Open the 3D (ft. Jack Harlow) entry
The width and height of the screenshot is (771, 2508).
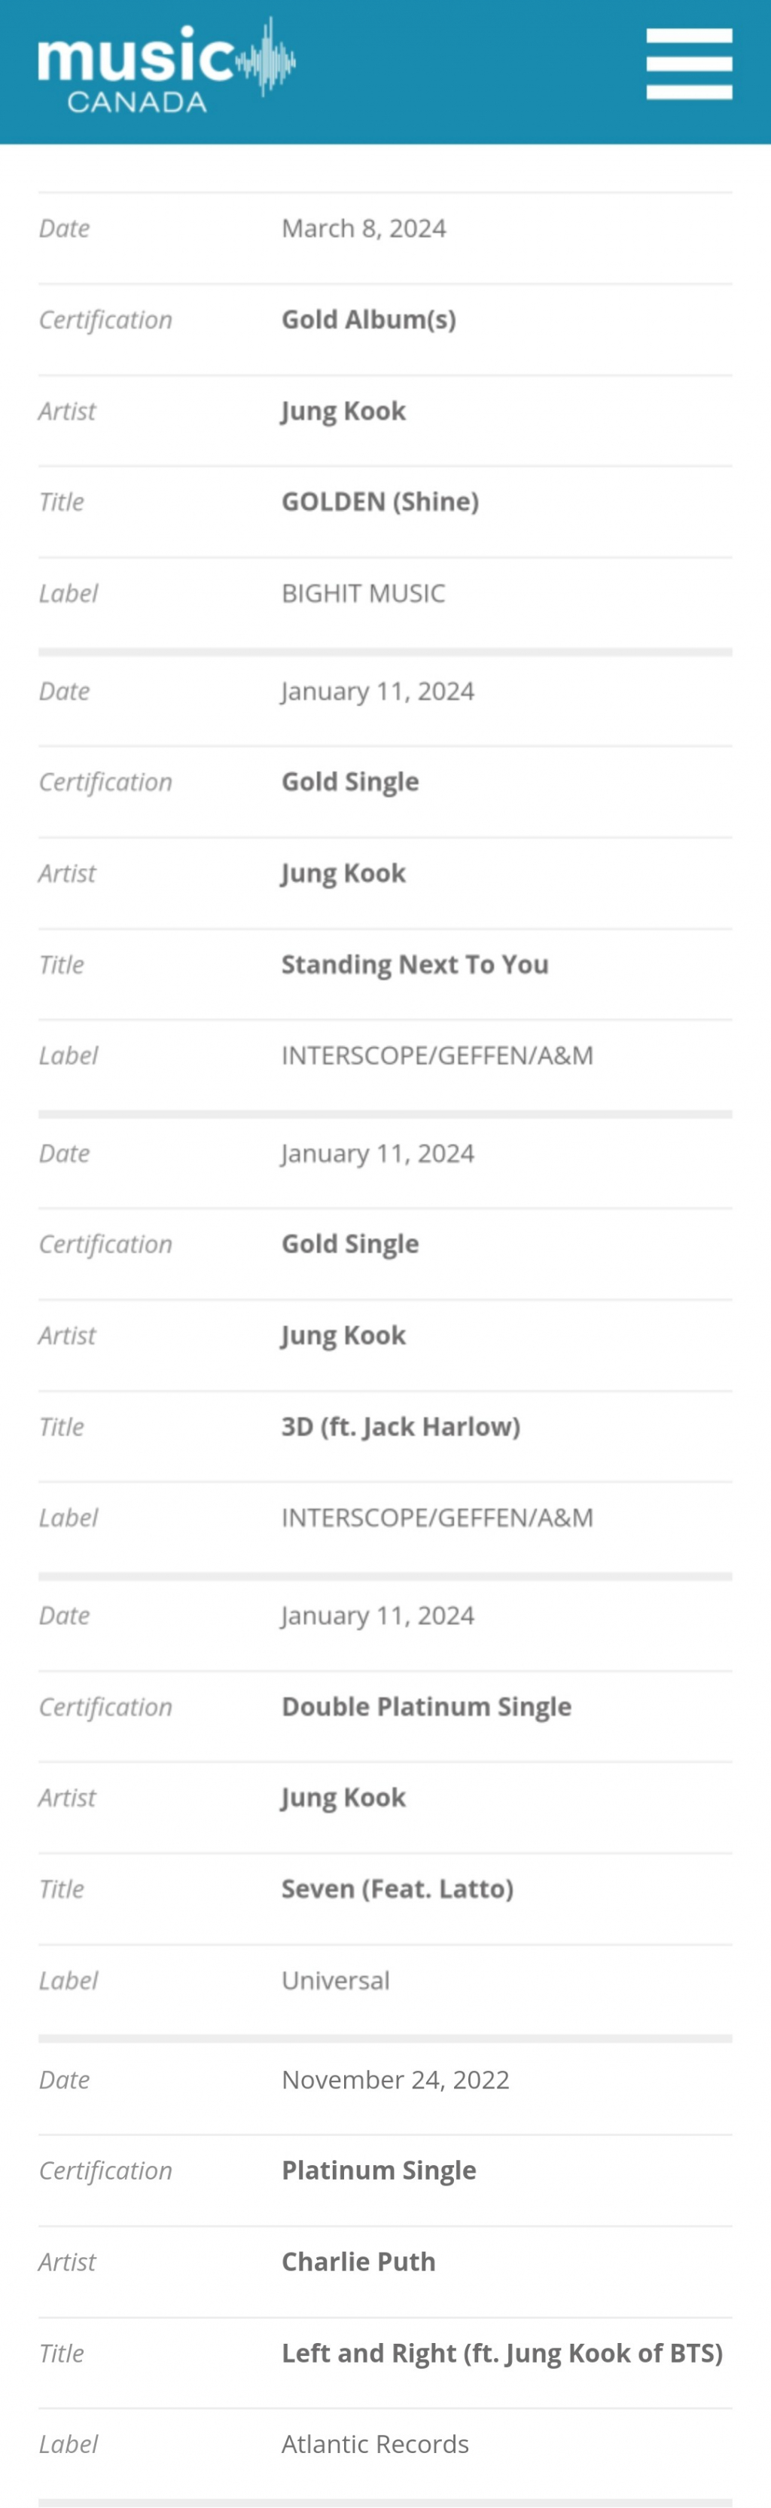401,1426
